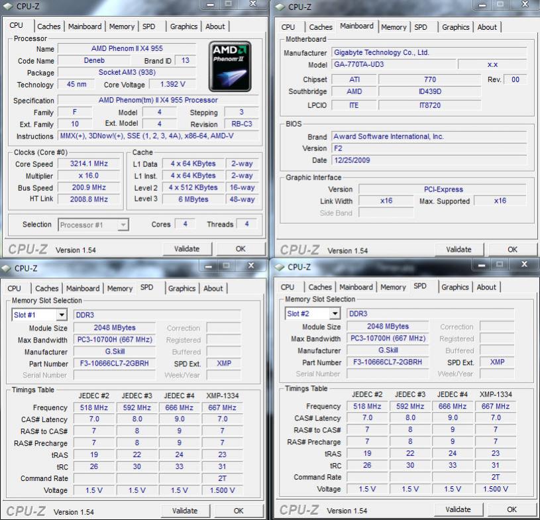Select About tab in top-right window
Viewport: 540px width, 520px height.
pyautogui.click(x=487, y=27)
